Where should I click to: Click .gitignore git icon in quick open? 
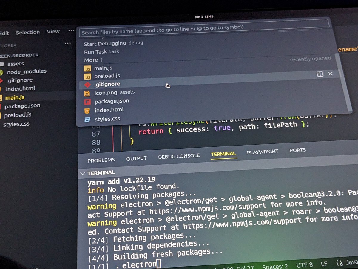[87, 85]
